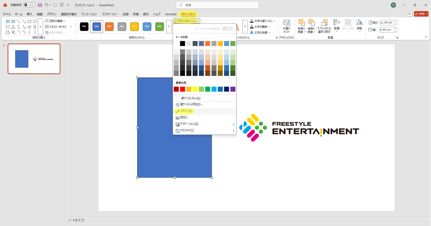The height and width of the screenshot is (226, 431).
Task: Open the comments icon beside 共有
Action: click(x=409, y=14)
